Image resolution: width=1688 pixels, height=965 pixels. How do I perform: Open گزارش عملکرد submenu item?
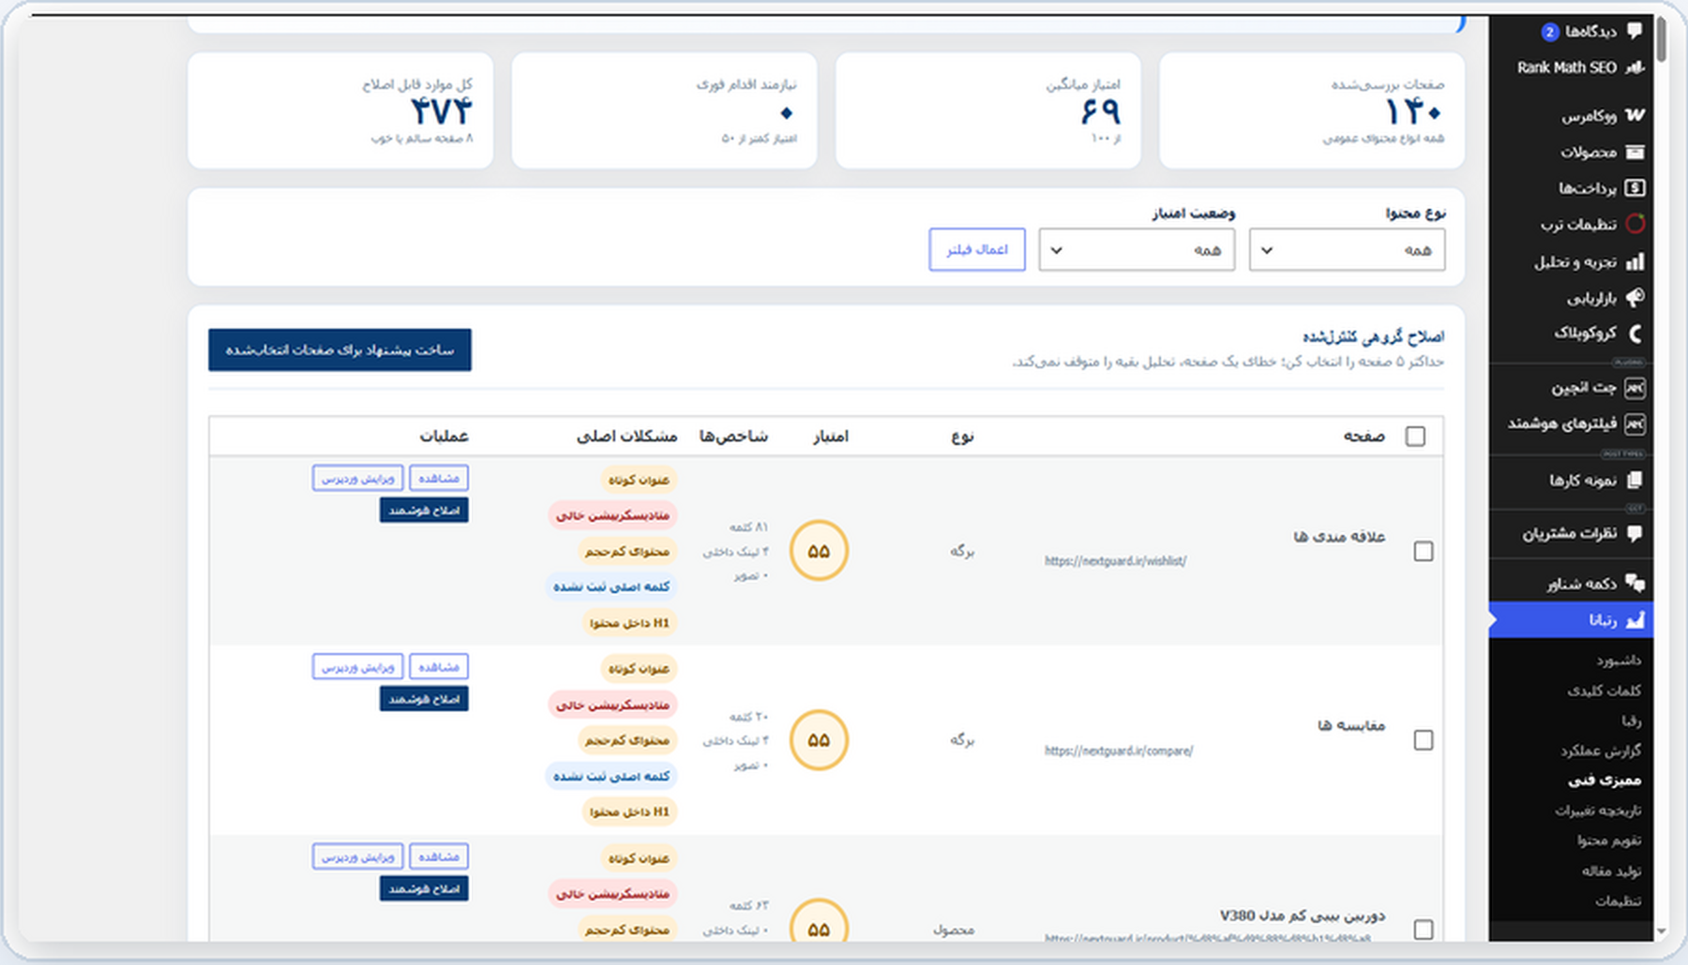[x=1601, y=750]
